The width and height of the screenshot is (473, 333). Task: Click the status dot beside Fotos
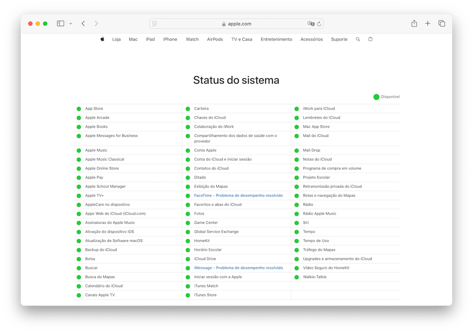pos(187,214)
